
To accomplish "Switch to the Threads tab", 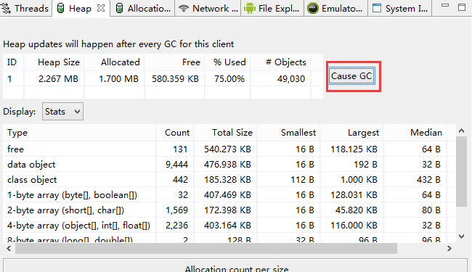I will coord(25,9).
